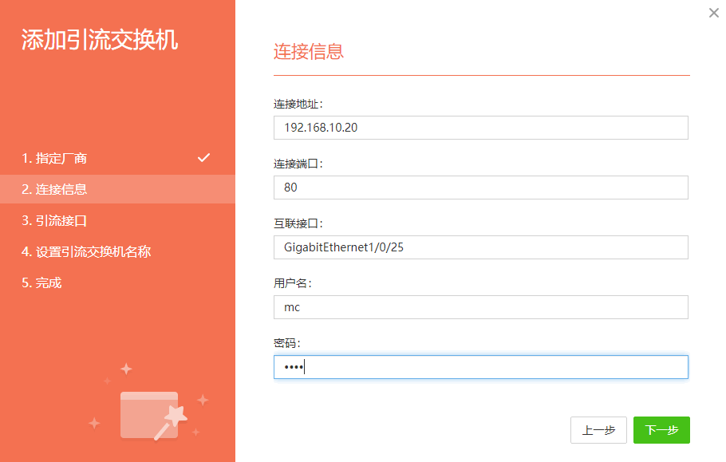Click the 互联接口 field with GigabitEthernet1/0/25

pyautogui.click(x=480, y=247)
